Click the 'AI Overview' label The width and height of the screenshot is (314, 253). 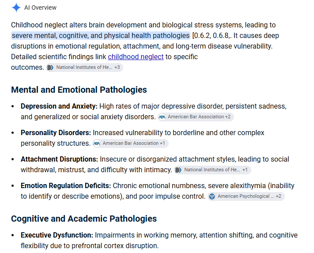click(40, 8)
